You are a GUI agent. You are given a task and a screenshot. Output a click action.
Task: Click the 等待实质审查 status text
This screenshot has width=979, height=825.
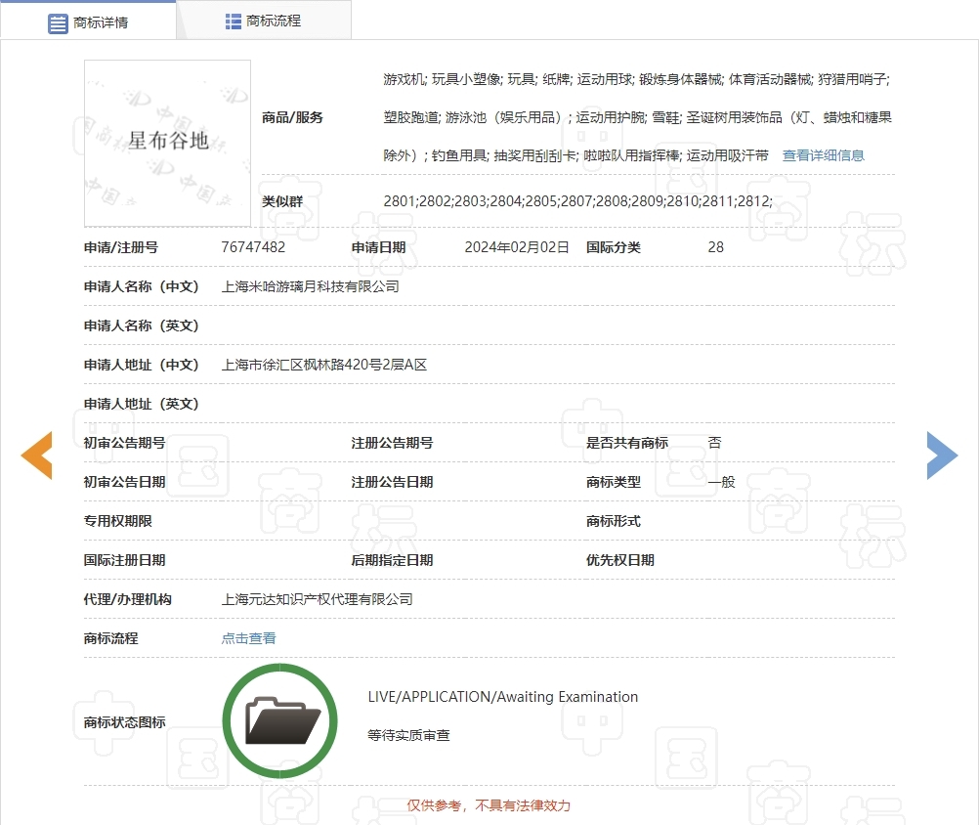[x=408, y=735]
